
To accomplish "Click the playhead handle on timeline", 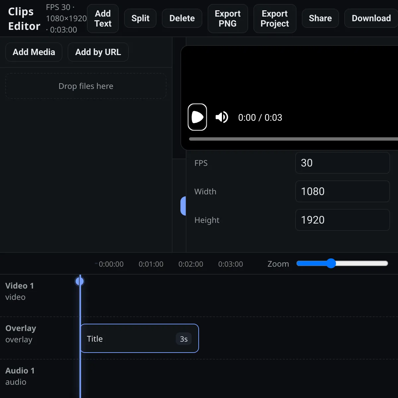I will click(x=80, y=281).
